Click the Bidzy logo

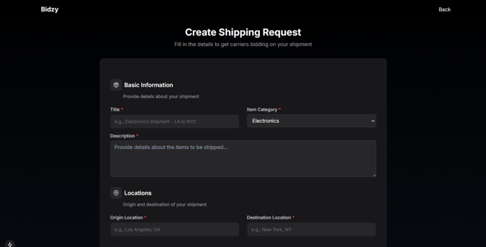[x=49, y=9]
